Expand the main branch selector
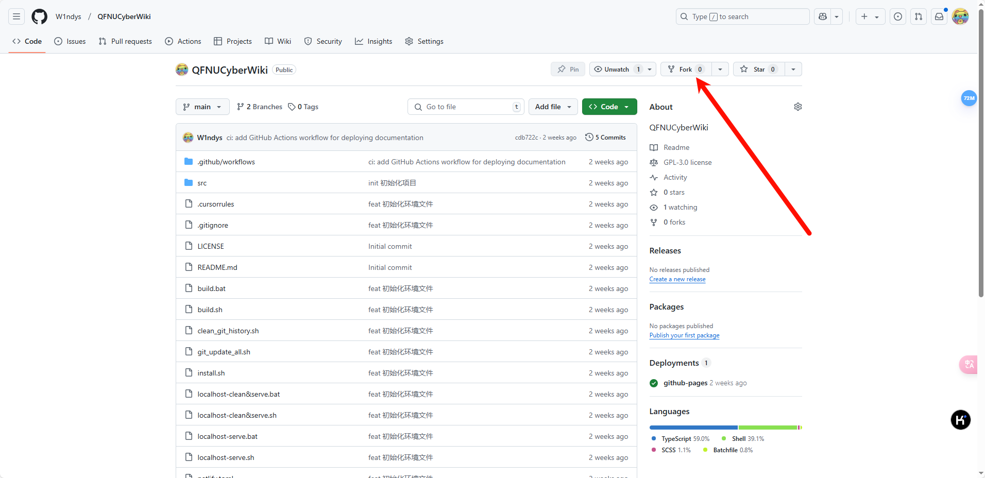 click(x=202, y=107)
